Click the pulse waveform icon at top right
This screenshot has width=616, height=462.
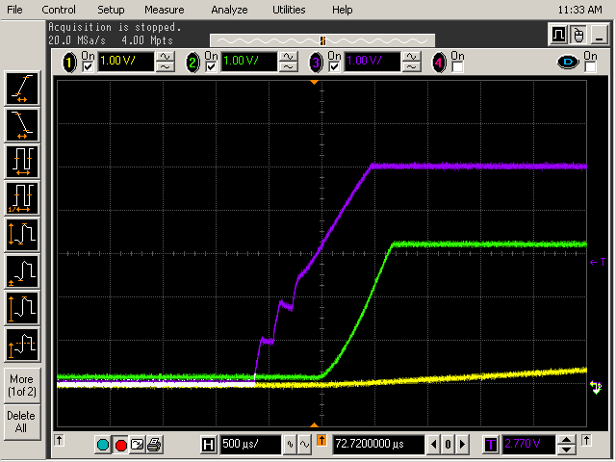click(x=558, y=35)
